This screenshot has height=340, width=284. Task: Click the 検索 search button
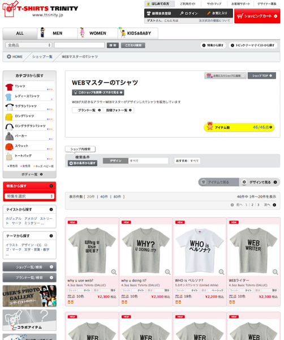(x=113, y=45)
